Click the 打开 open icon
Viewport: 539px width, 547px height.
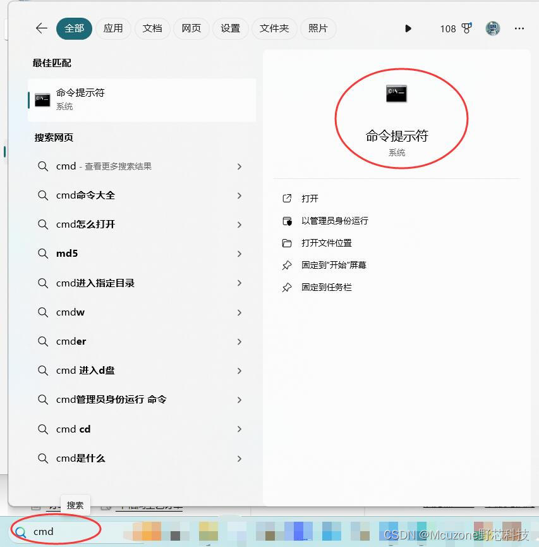[287, 199]
